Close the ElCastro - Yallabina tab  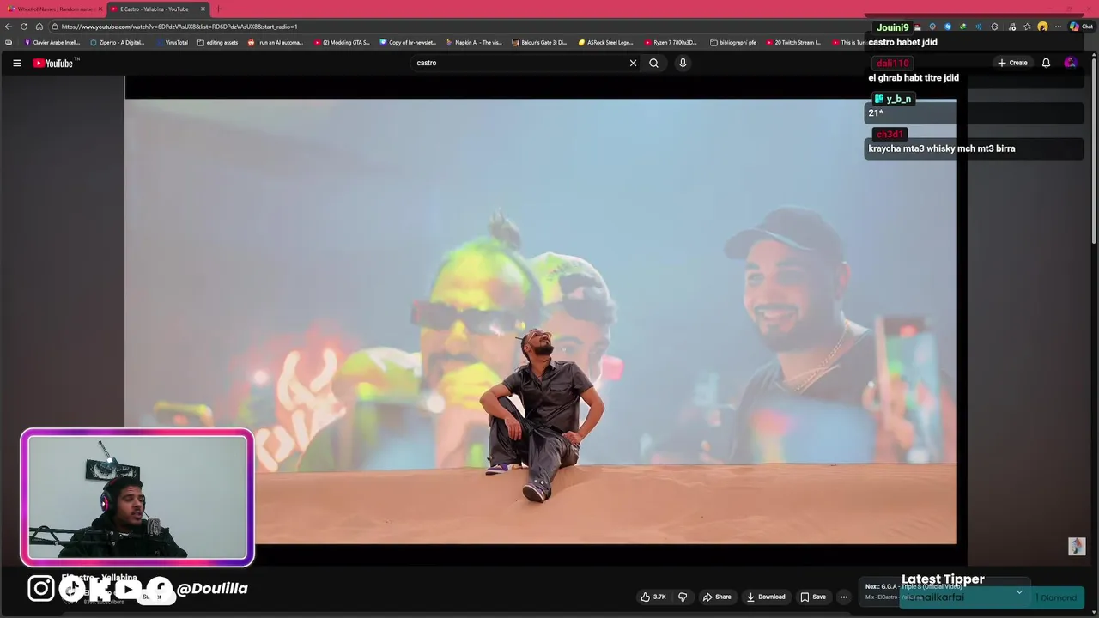(x=203, y=9)
